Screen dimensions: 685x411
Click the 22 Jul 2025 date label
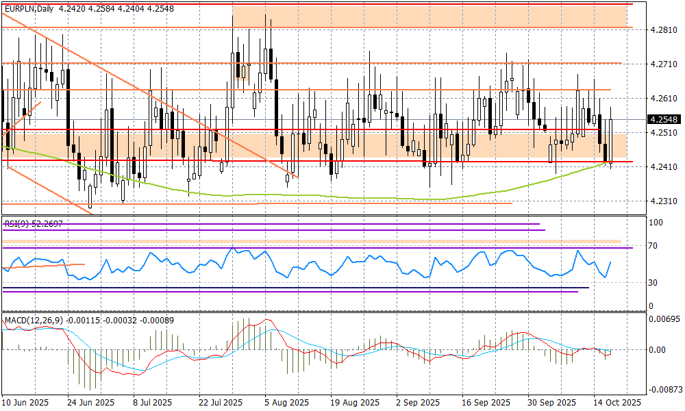pos(219,403)
